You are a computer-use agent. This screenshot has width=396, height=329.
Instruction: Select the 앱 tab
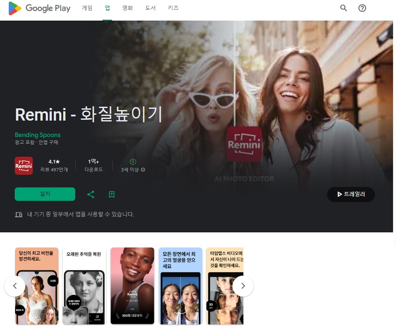point(107,8)
